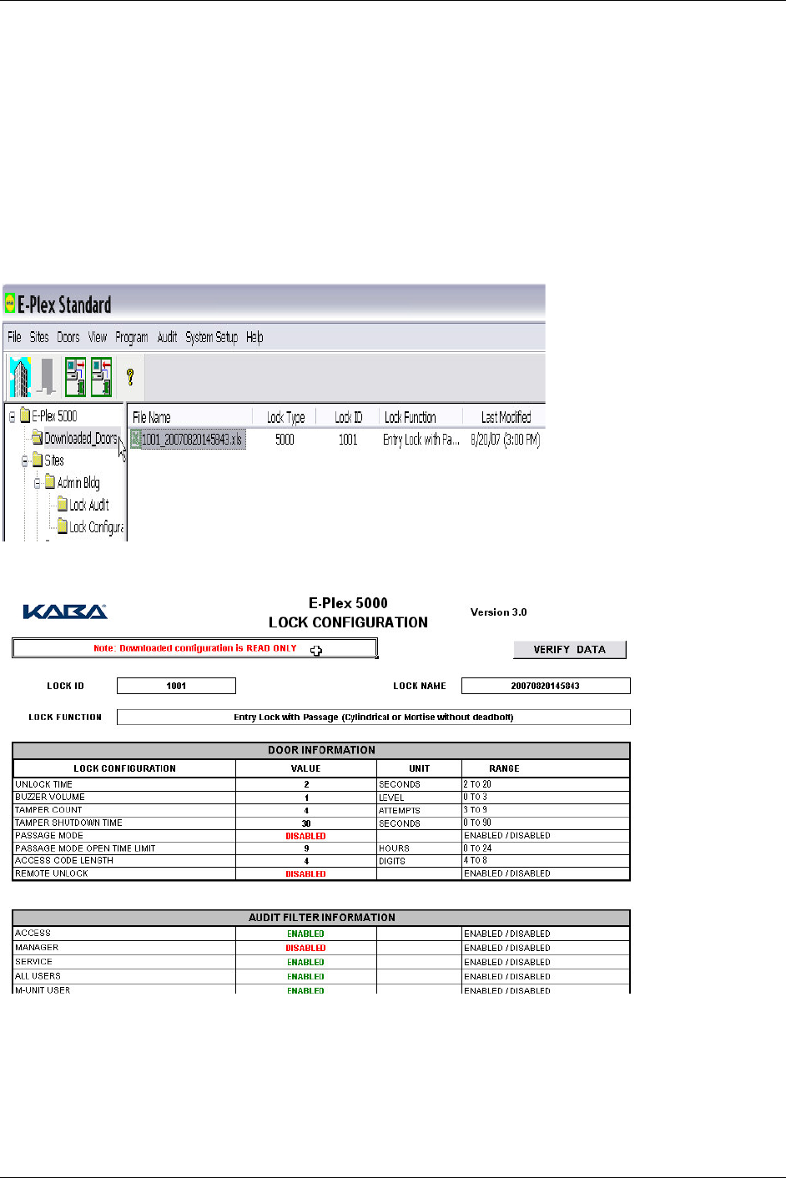This screenshot has height=1178, width=786.
Task: Select the Lock Configura... folder
Action: tap(90, 527)
